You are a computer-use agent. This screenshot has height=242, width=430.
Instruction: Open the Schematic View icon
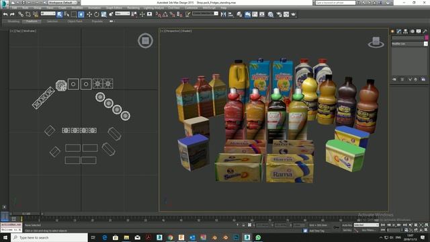(262, 14)
